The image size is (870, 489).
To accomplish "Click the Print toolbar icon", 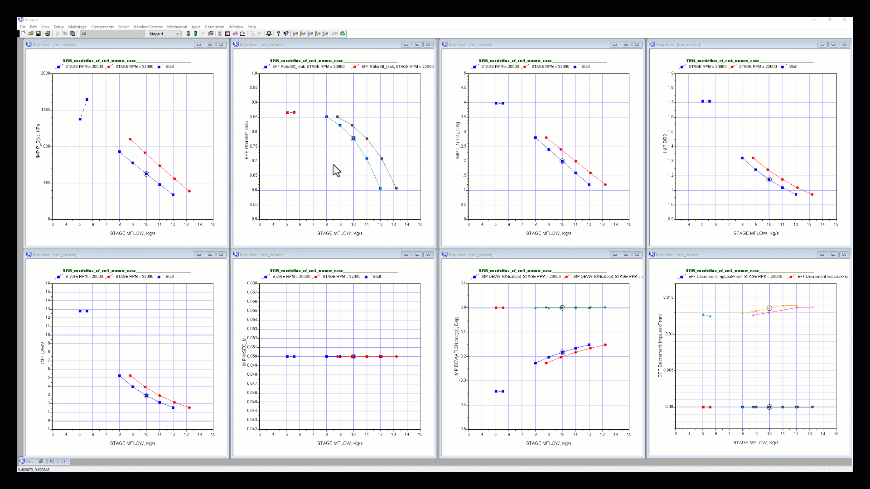I will [48, 34].
